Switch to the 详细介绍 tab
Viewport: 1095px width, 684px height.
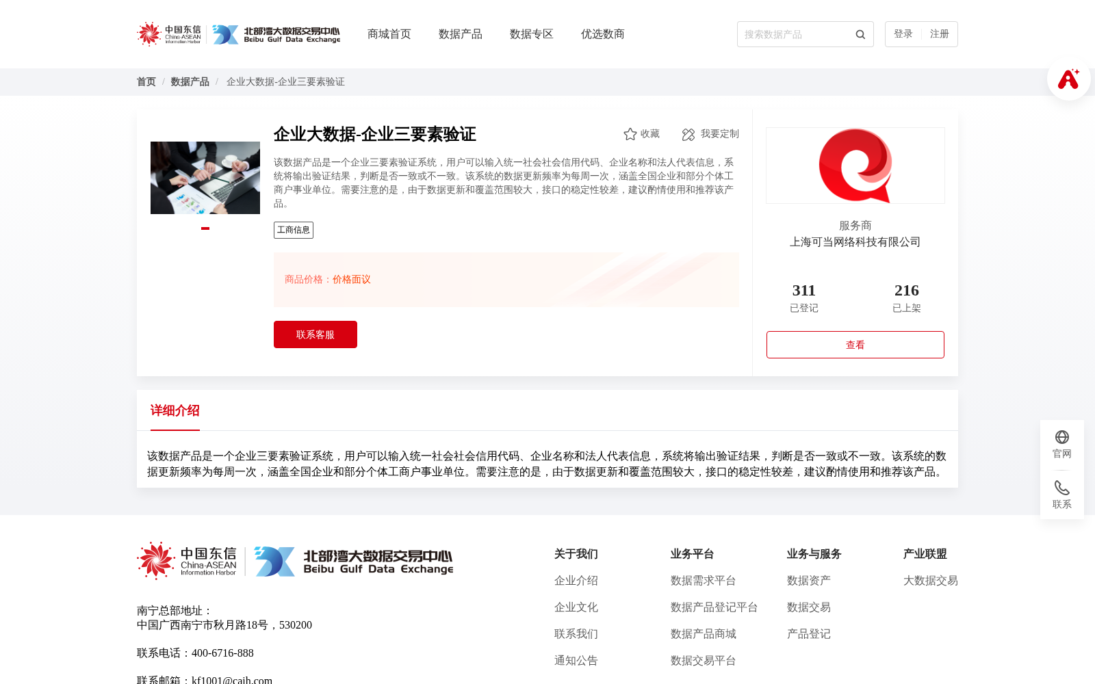[175, 410]
